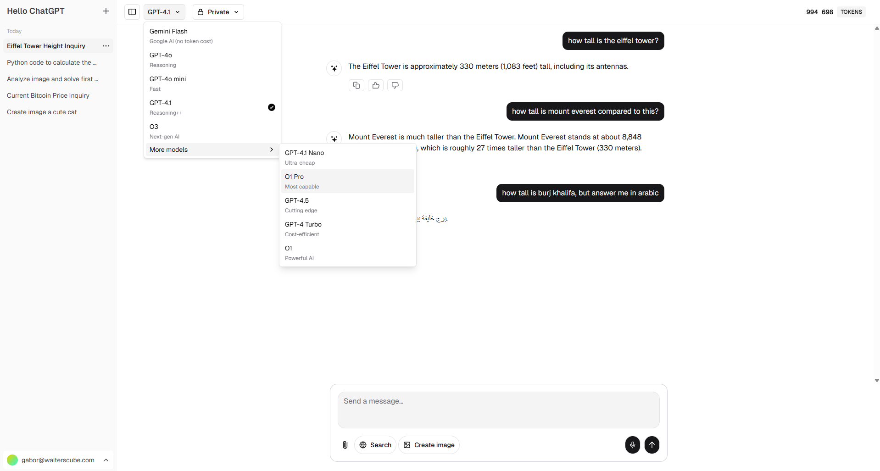This screenshot has height=471, width=880.
Task: Click the assistant sparkle avatar beside Eiffel Tower answer
Action: pos(334,68)
